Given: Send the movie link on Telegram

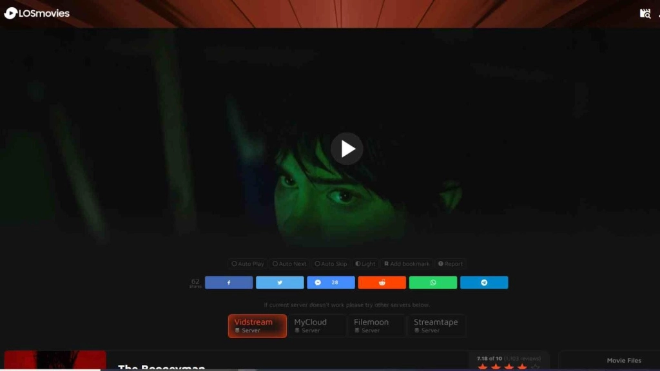Looking at the screenshot, I should click(484, 282).
